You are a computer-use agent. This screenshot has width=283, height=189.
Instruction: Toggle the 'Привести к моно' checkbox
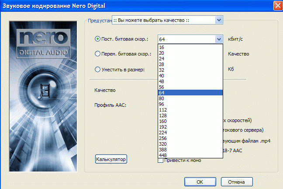160,160
